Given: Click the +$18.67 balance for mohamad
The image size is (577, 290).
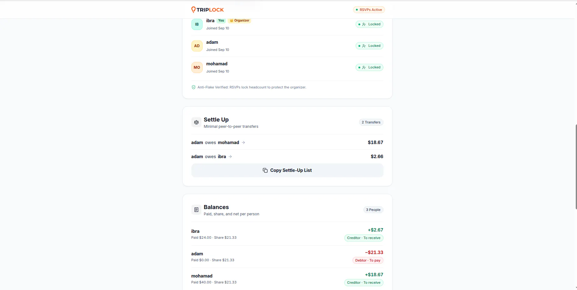Looking at the screenshot, I should click(x=374, y=275).
